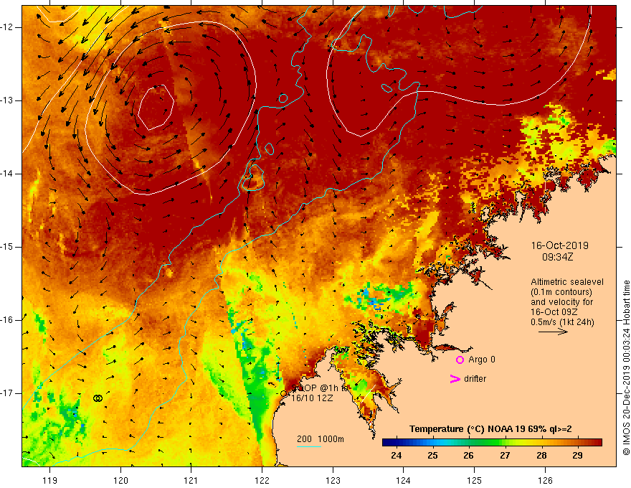Click the '-15' latitude axis label
This screenshot has height=488, width=631.
click(7, 247)
